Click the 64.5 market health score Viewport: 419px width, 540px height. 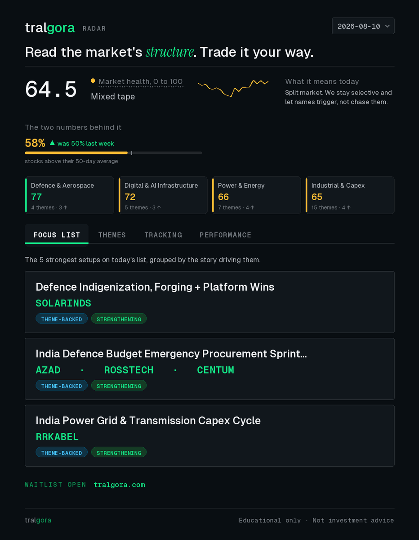[51, 89]
